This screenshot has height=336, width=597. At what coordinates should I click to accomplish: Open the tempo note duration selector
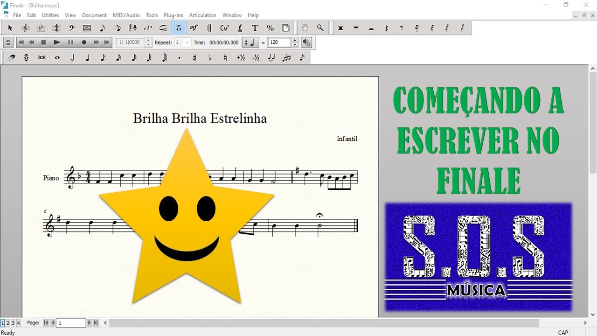(x=251, y=42)
